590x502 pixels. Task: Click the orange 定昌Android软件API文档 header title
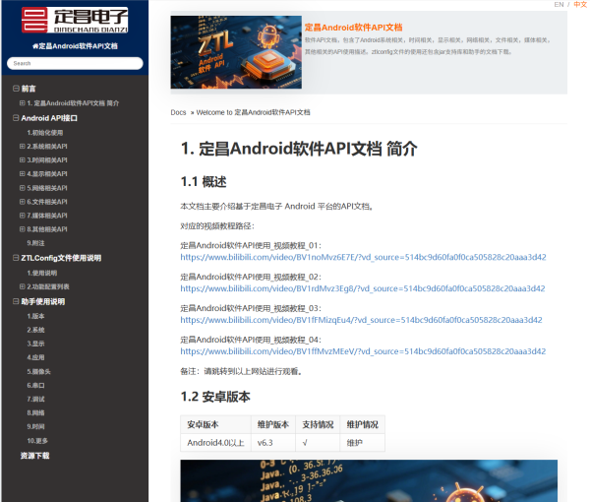coord(353,28)
